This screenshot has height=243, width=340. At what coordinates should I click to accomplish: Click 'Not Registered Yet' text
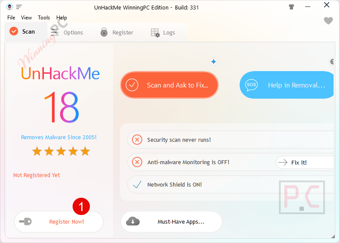coord(37,175)
